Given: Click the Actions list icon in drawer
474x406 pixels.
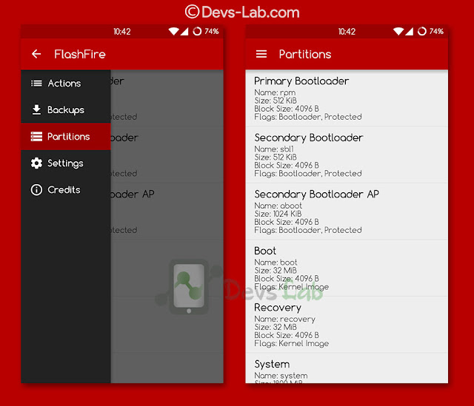Looking at the screenshot, I should [36, 83].
